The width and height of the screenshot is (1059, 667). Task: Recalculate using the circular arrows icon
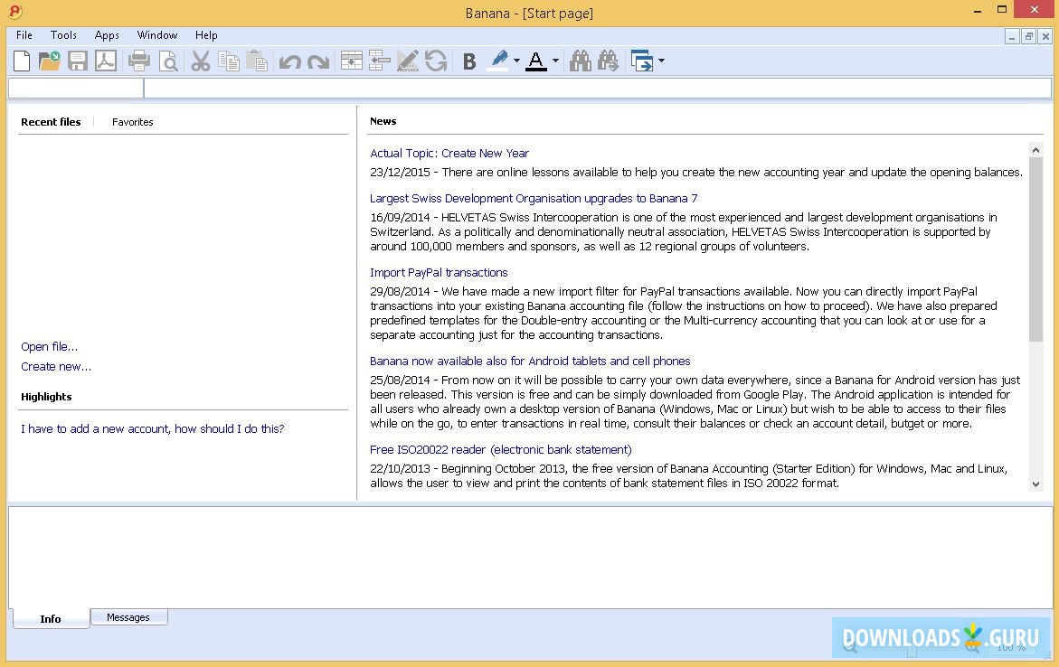click(x=436, y=61)
